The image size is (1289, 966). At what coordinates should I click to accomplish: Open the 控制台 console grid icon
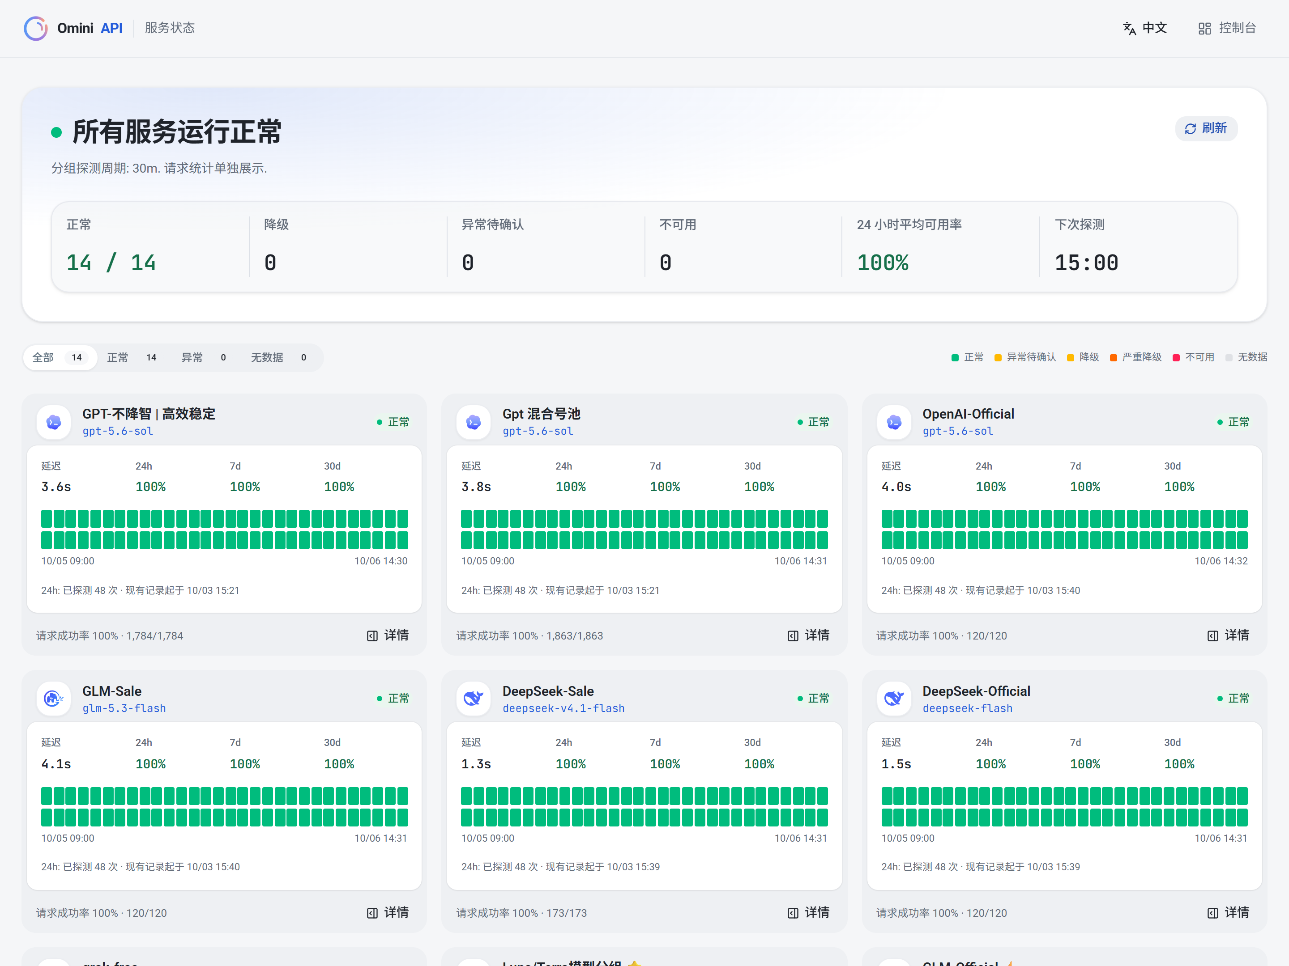tap(1204, 28)
